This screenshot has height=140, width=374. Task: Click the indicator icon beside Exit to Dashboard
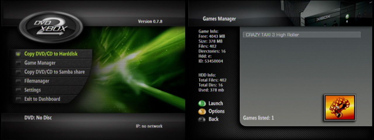pyautogui.click(x=18, y=99)
